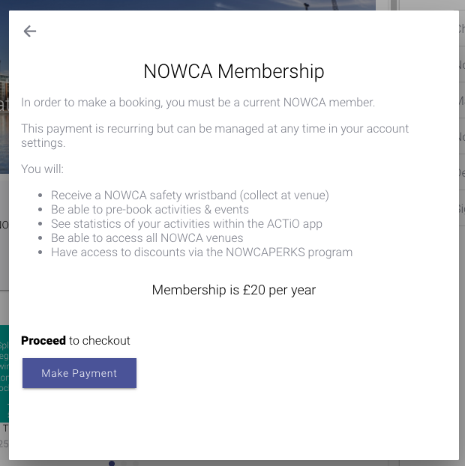Click the NOWCA safety wristband bullet
Image resolution: width=465 pixels, height=466 pixels.
point(190,196)
